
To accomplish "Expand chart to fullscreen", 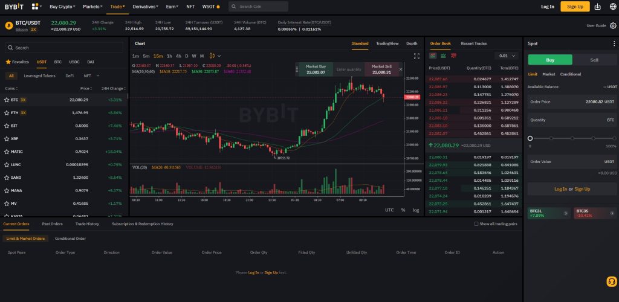I will click(x=416, y=56).
